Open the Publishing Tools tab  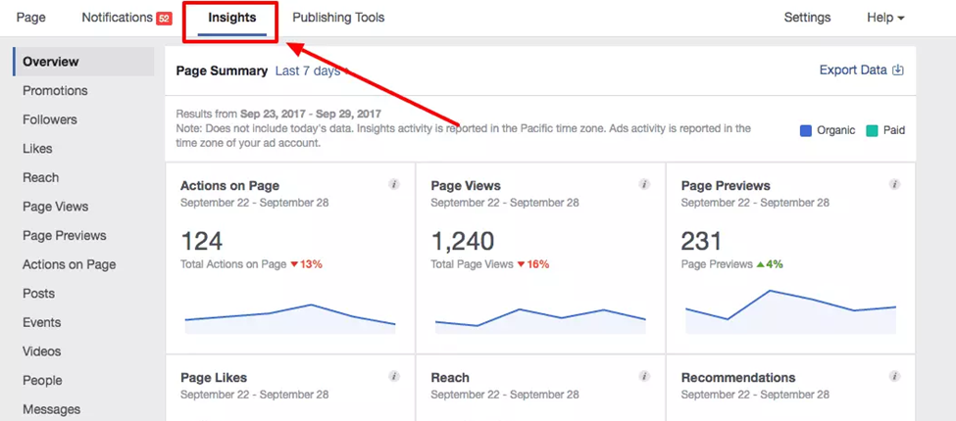(x=338, y=18)
